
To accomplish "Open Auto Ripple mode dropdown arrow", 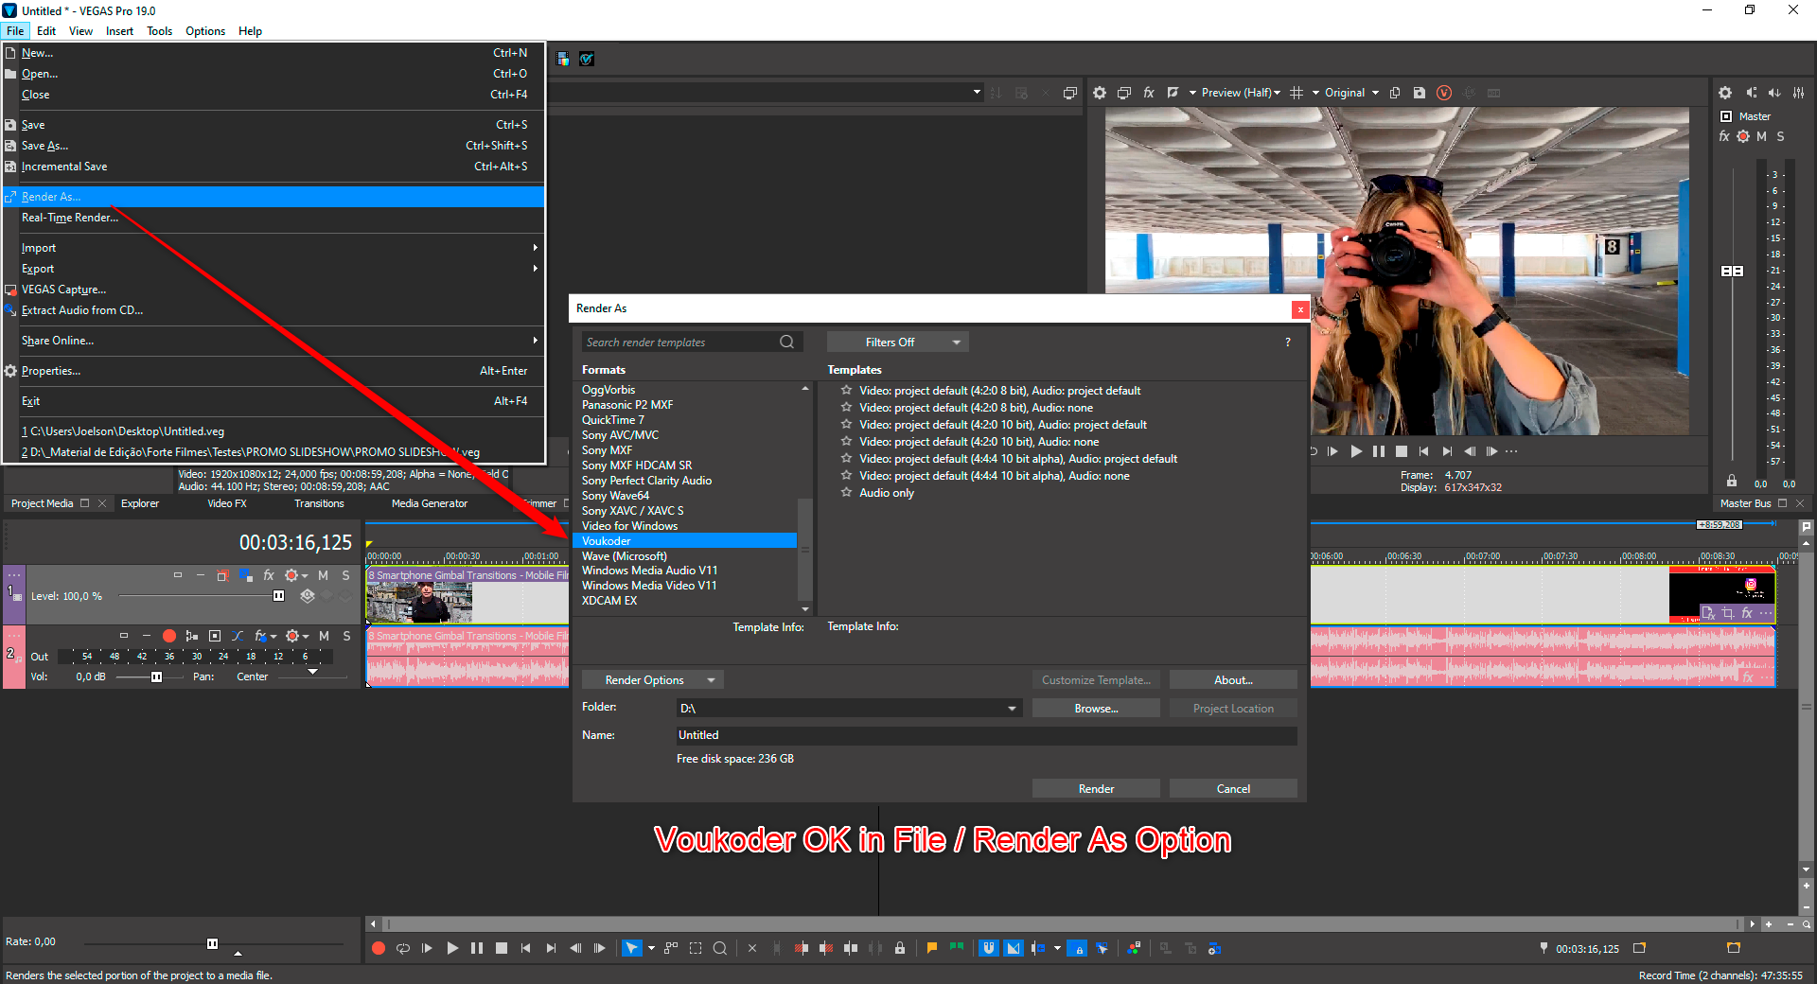I will coord(1057,948).
